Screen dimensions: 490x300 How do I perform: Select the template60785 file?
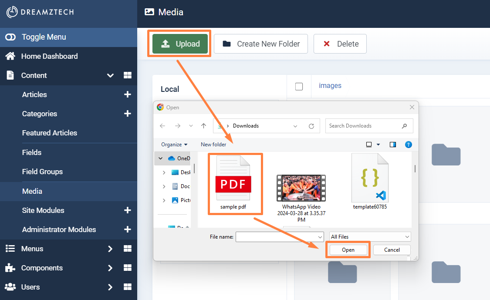click(x=370, y=182)
